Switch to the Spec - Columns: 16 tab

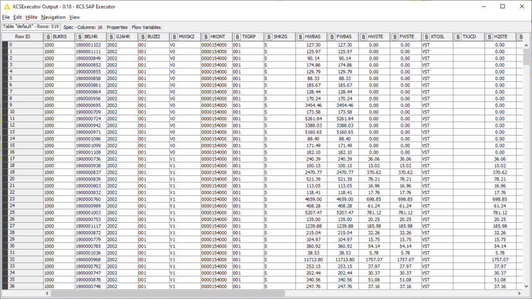click(83, 28)
